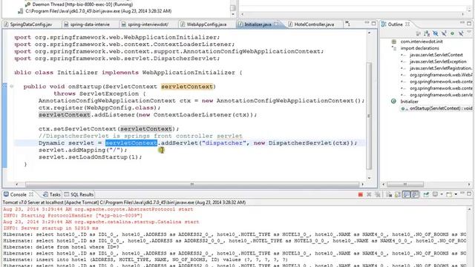The width and height of the screenshot is (475, 267).
Task: Pin the Console view
Action: pos(426,194)
